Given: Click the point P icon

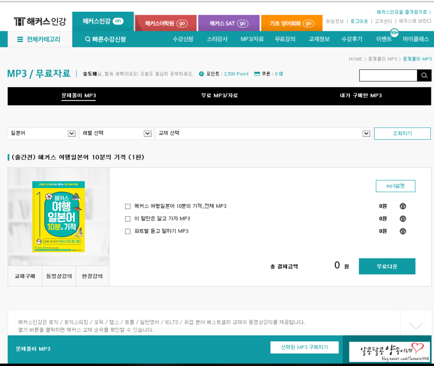Looking at the screenshot, I should click(x=201, y=74).
